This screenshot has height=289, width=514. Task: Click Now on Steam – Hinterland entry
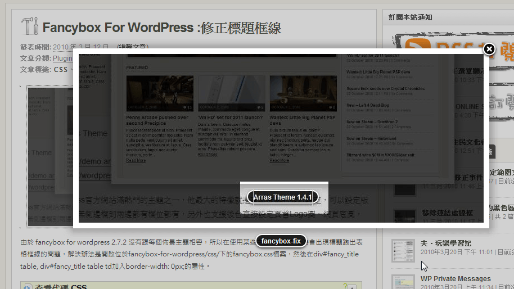click(x=371, y=138)
